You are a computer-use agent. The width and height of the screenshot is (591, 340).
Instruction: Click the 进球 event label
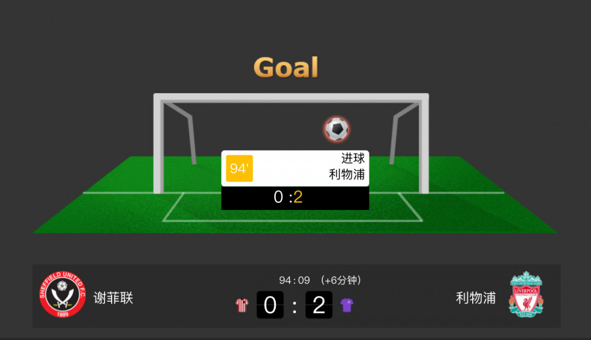353,159
